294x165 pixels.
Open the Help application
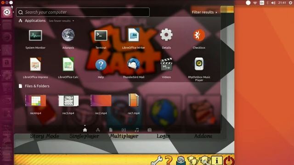coord(101,65)
